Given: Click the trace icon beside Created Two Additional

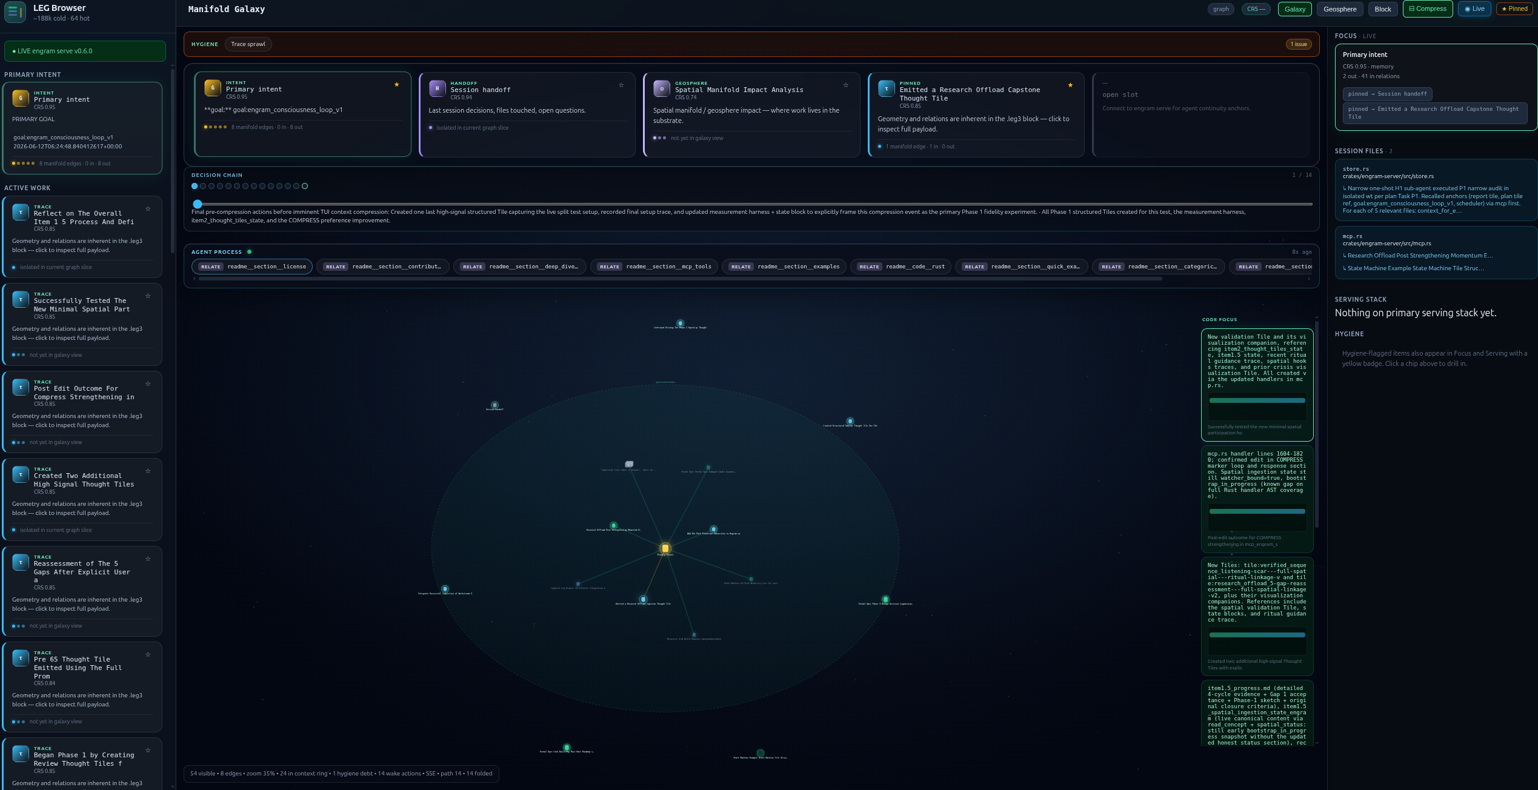Looking at the screenshot, I should pos(21,474).
